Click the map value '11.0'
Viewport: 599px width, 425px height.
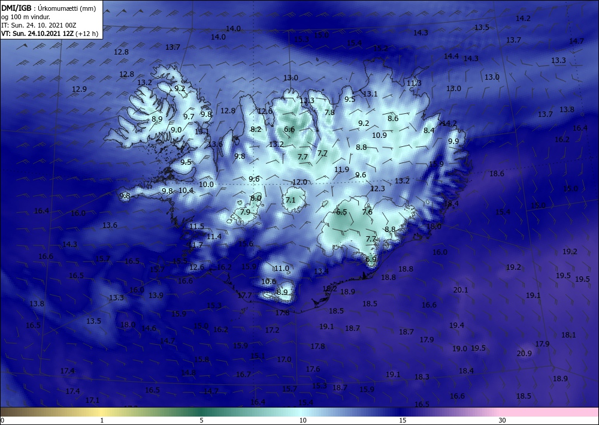tap(282, 269)
